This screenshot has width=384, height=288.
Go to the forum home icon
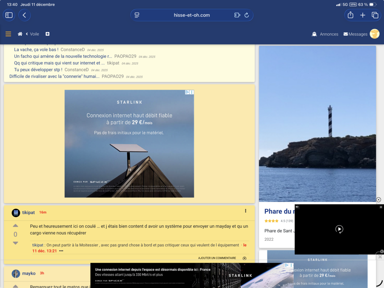(x=20, y=34)
